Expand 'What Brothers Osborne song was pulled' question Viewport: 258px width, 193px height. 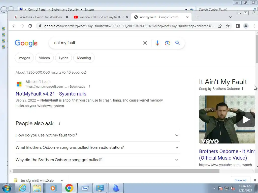98,148
